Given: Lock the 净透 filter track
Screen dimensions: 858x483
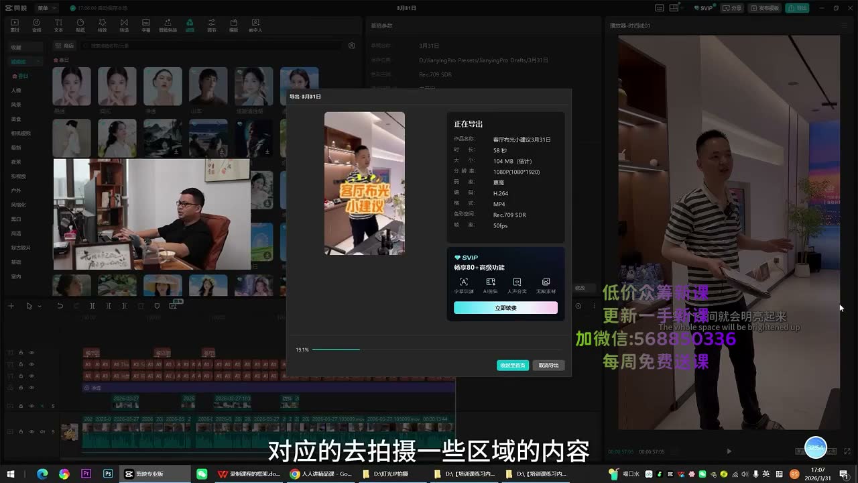Looking at the screenshot, I should (x=21, y=388).
